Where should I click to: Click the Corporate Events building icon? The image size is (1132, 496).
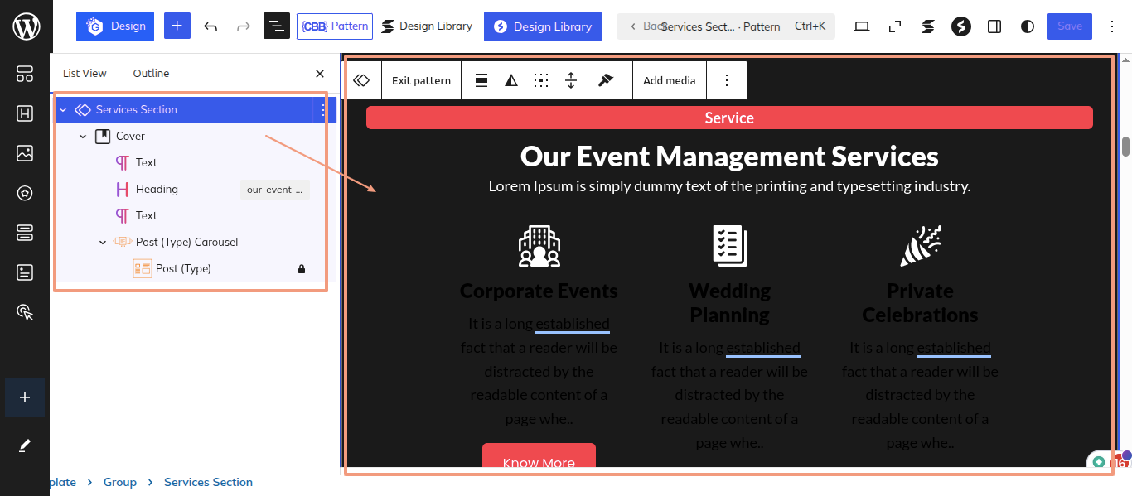coord(539,246)
